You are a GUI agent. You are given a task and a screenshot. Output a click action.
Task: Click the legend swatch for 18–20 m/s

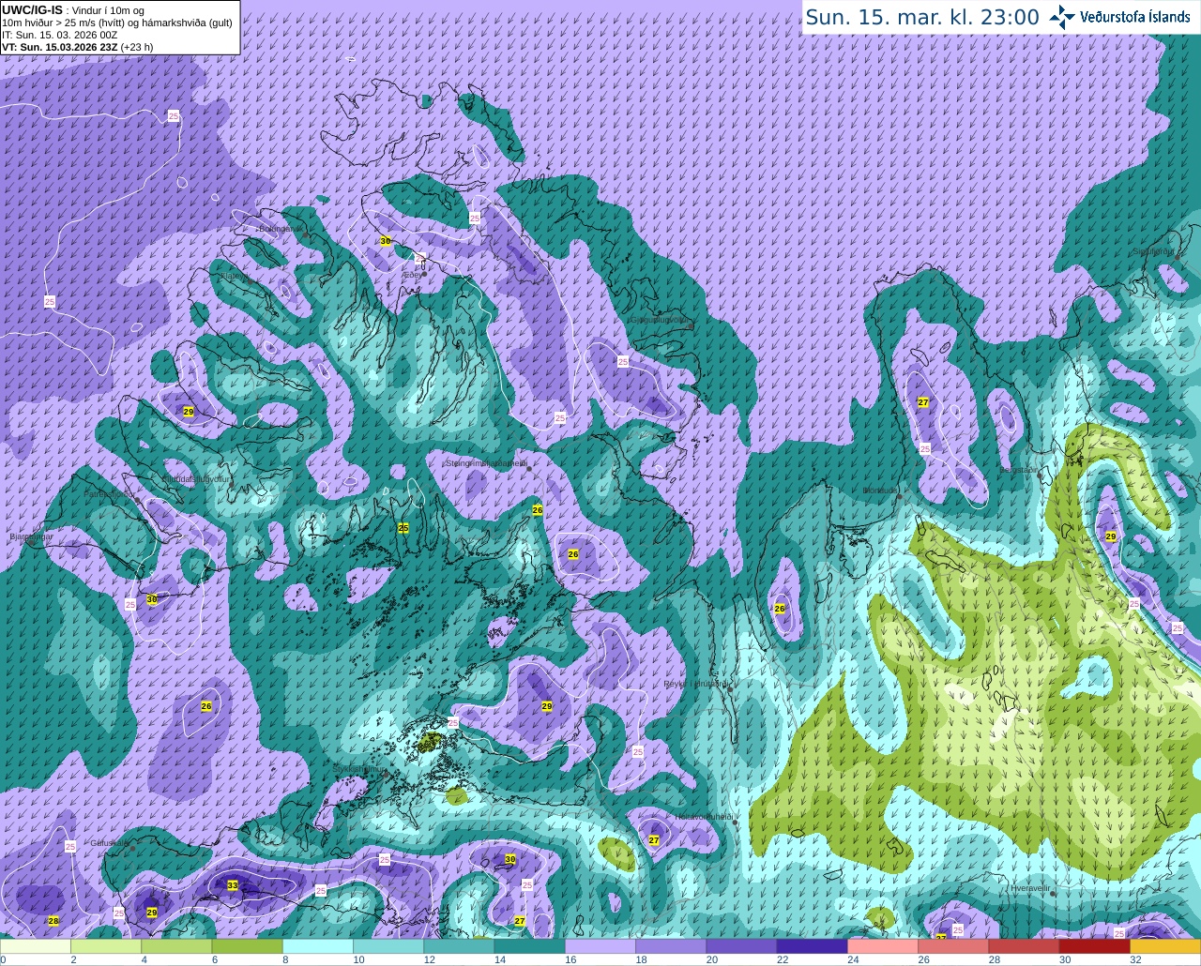click(x=671, y=946)
